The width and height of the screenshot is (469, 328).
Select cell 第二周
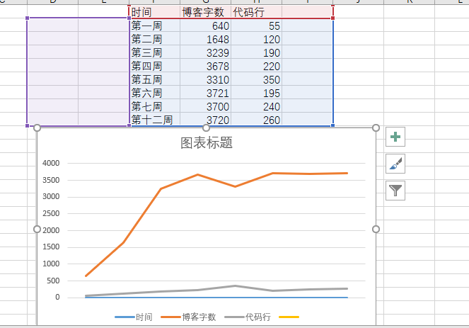(155, 39)
